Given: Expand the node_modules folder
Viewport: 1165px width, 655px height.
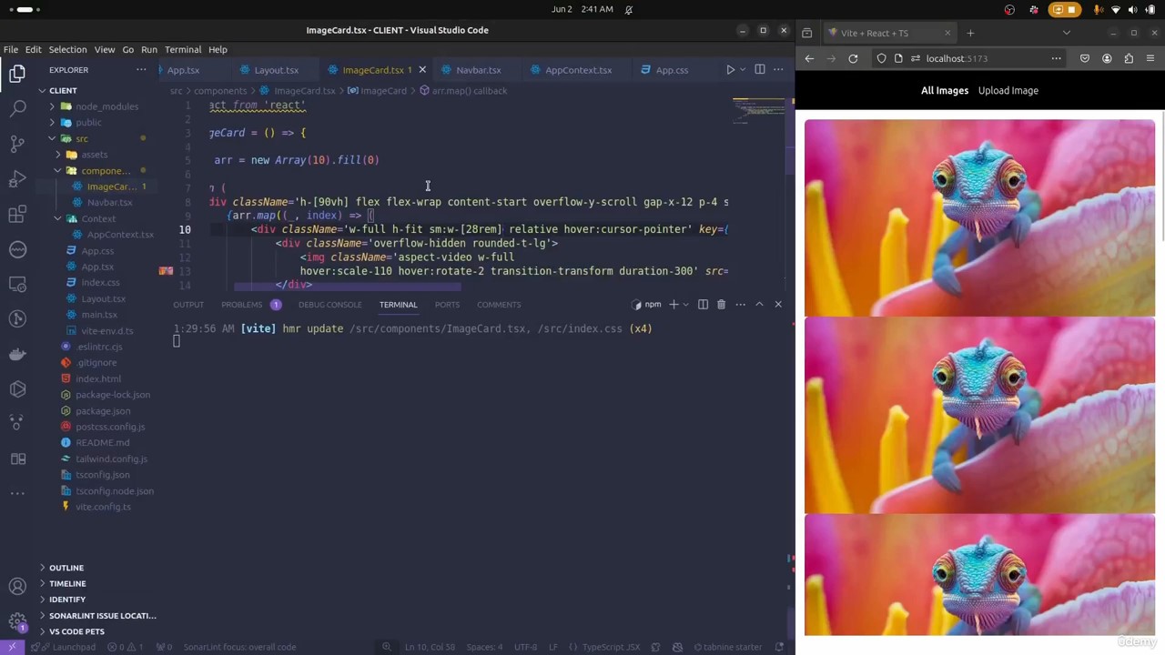Looking at the screenshot, I should click(53, 106).
